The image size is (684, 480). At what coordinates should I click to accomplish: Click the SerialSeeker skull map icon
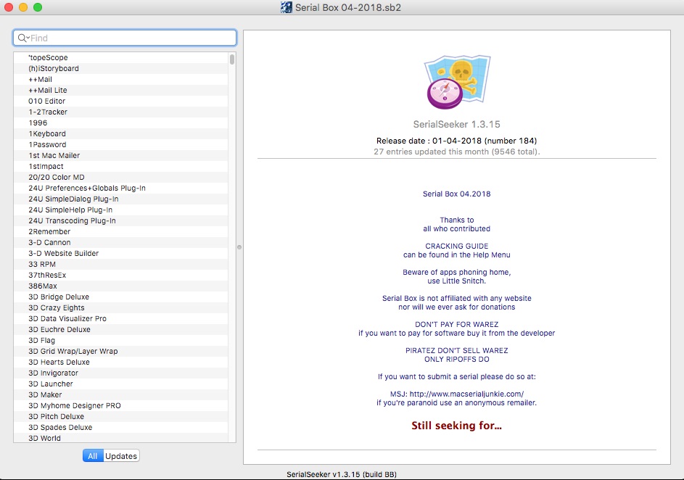pos(457,81)
